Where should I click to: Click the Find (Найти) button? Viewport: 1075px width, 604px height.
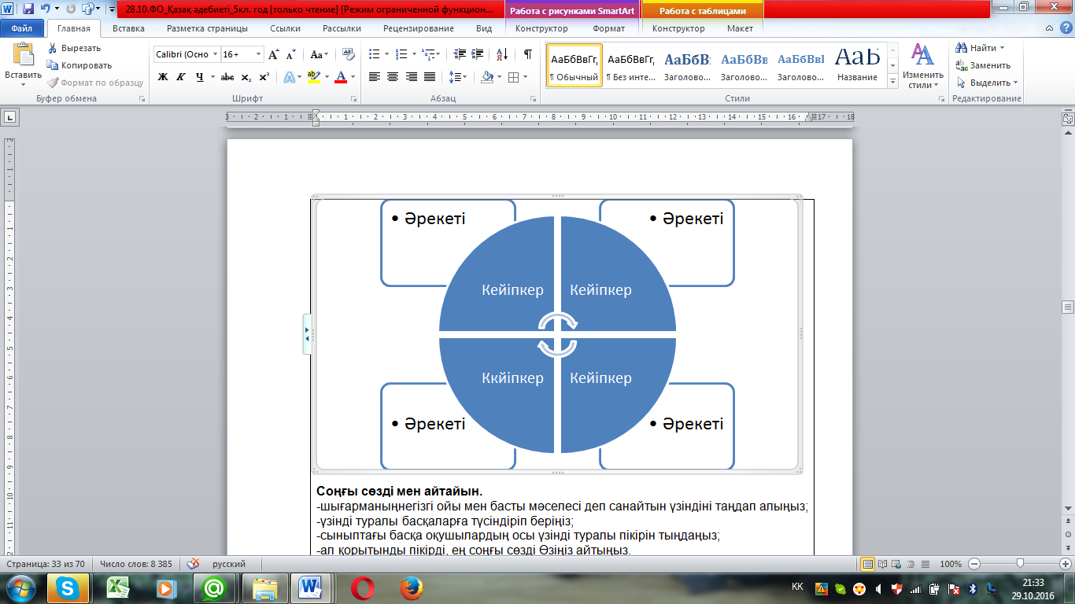pyautogui.click(x=981, y=48)
